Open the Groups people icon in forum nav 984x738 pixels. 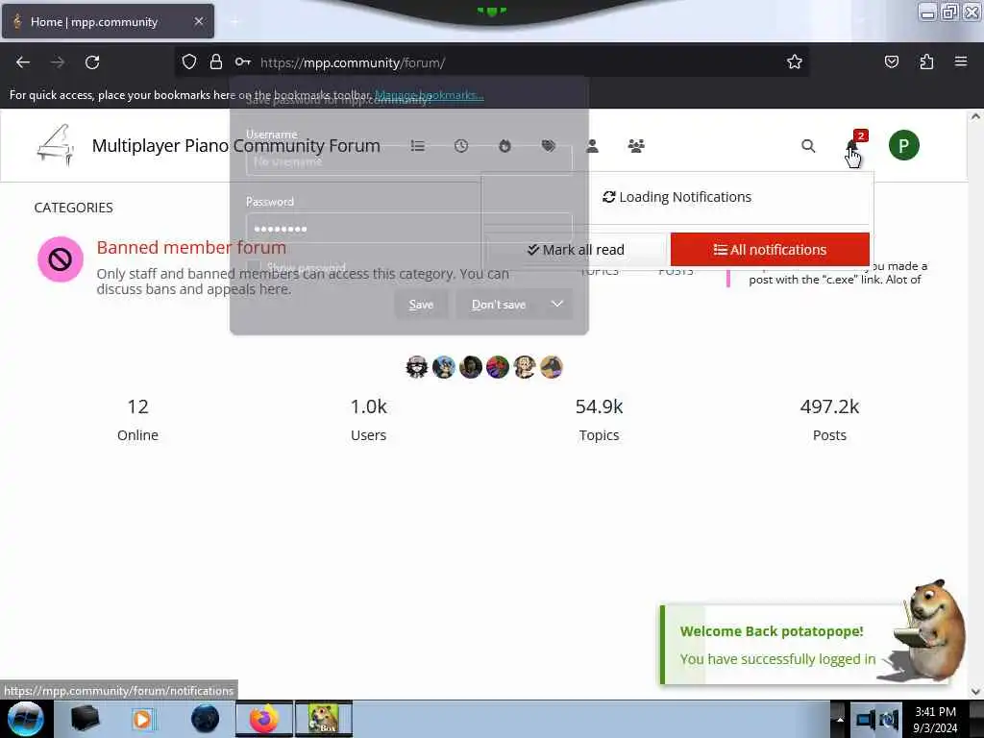[636, 146]
